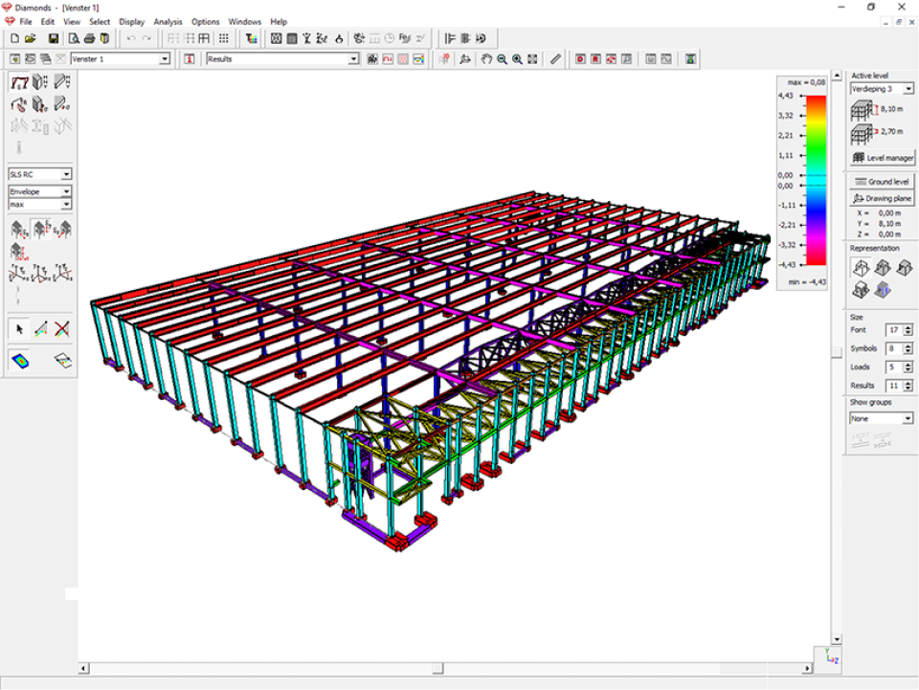Show bar deformation results icon in left panel

[19, 82]
